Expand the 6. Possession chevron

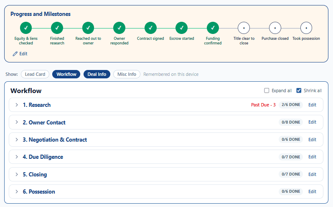(17, 191)
